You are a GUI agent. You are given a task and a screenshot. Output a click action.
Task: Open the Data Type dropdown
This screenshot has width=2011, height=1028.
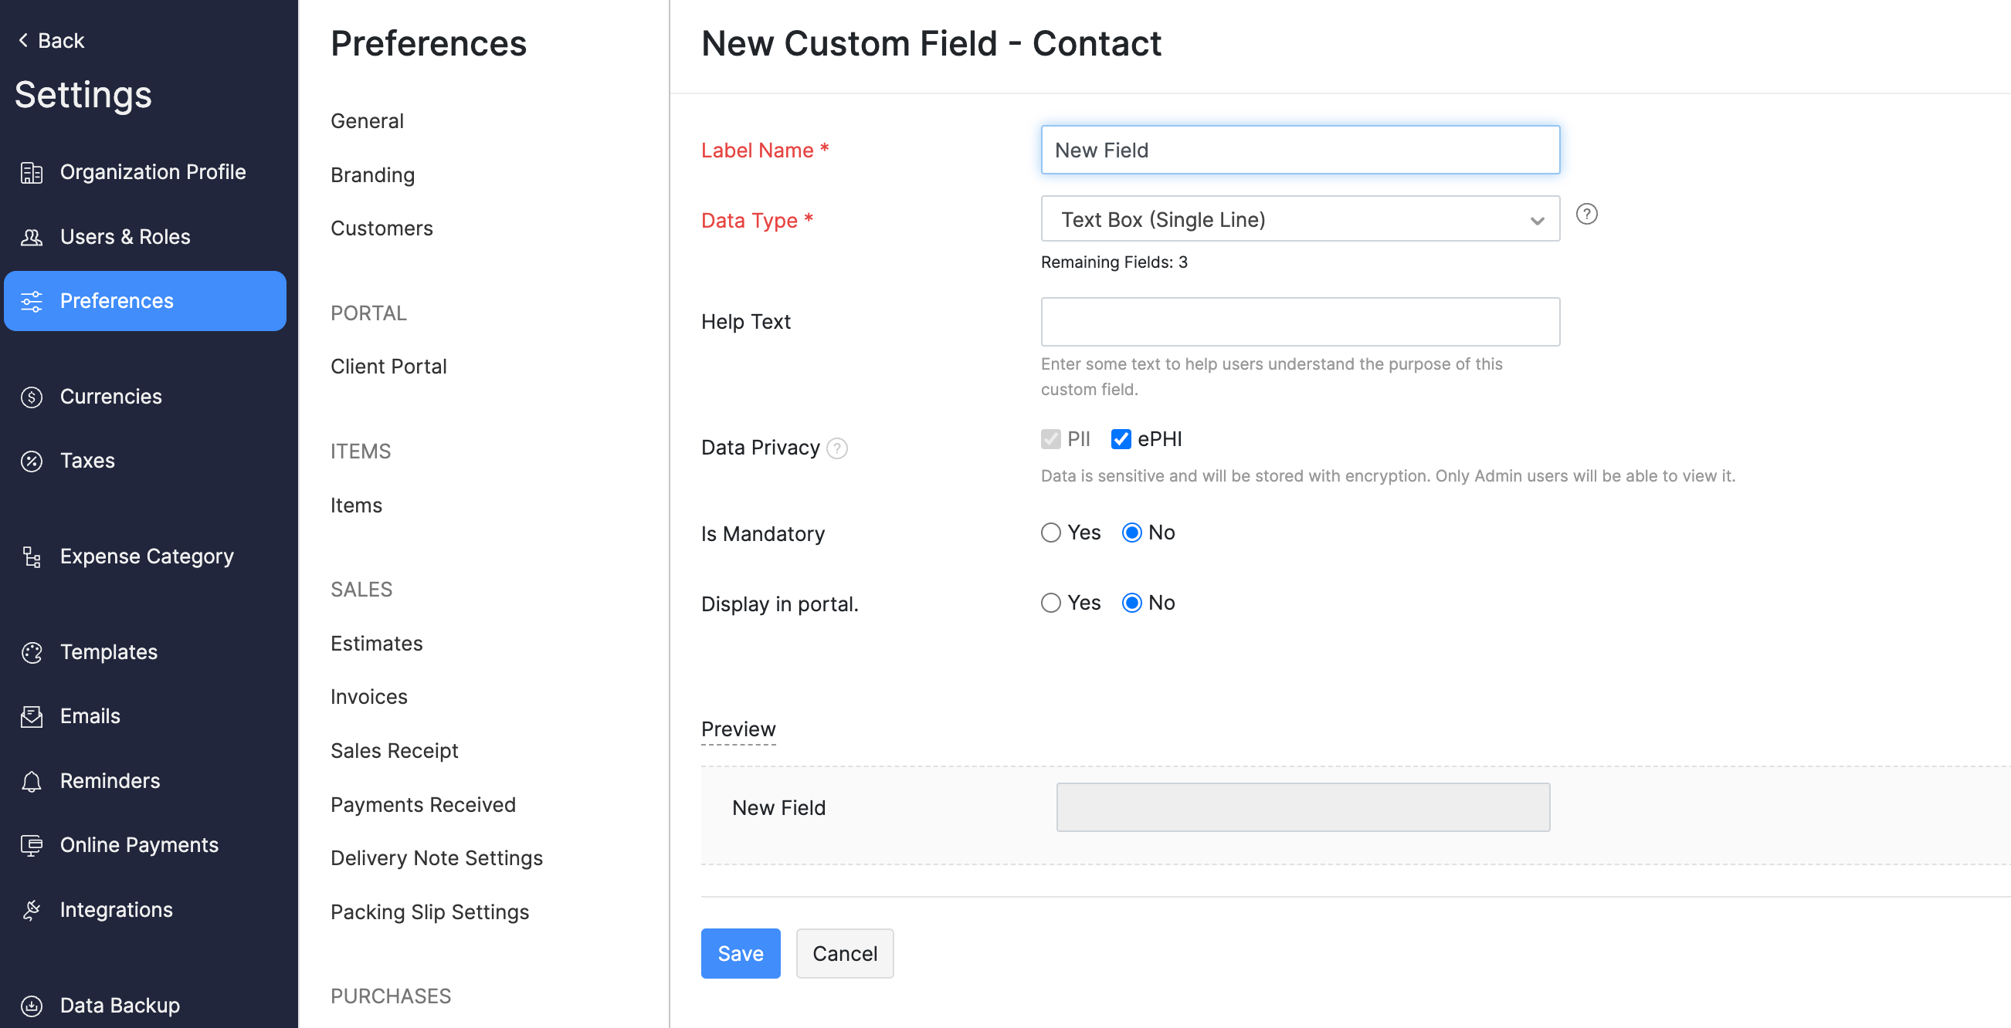pyautogui.click(x=1299, y=219)
